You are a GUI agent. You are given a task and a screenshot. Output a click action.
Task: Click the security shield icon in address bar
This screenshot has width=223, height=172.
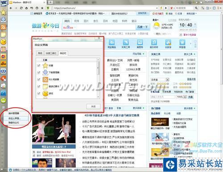[x=48, y=8]
